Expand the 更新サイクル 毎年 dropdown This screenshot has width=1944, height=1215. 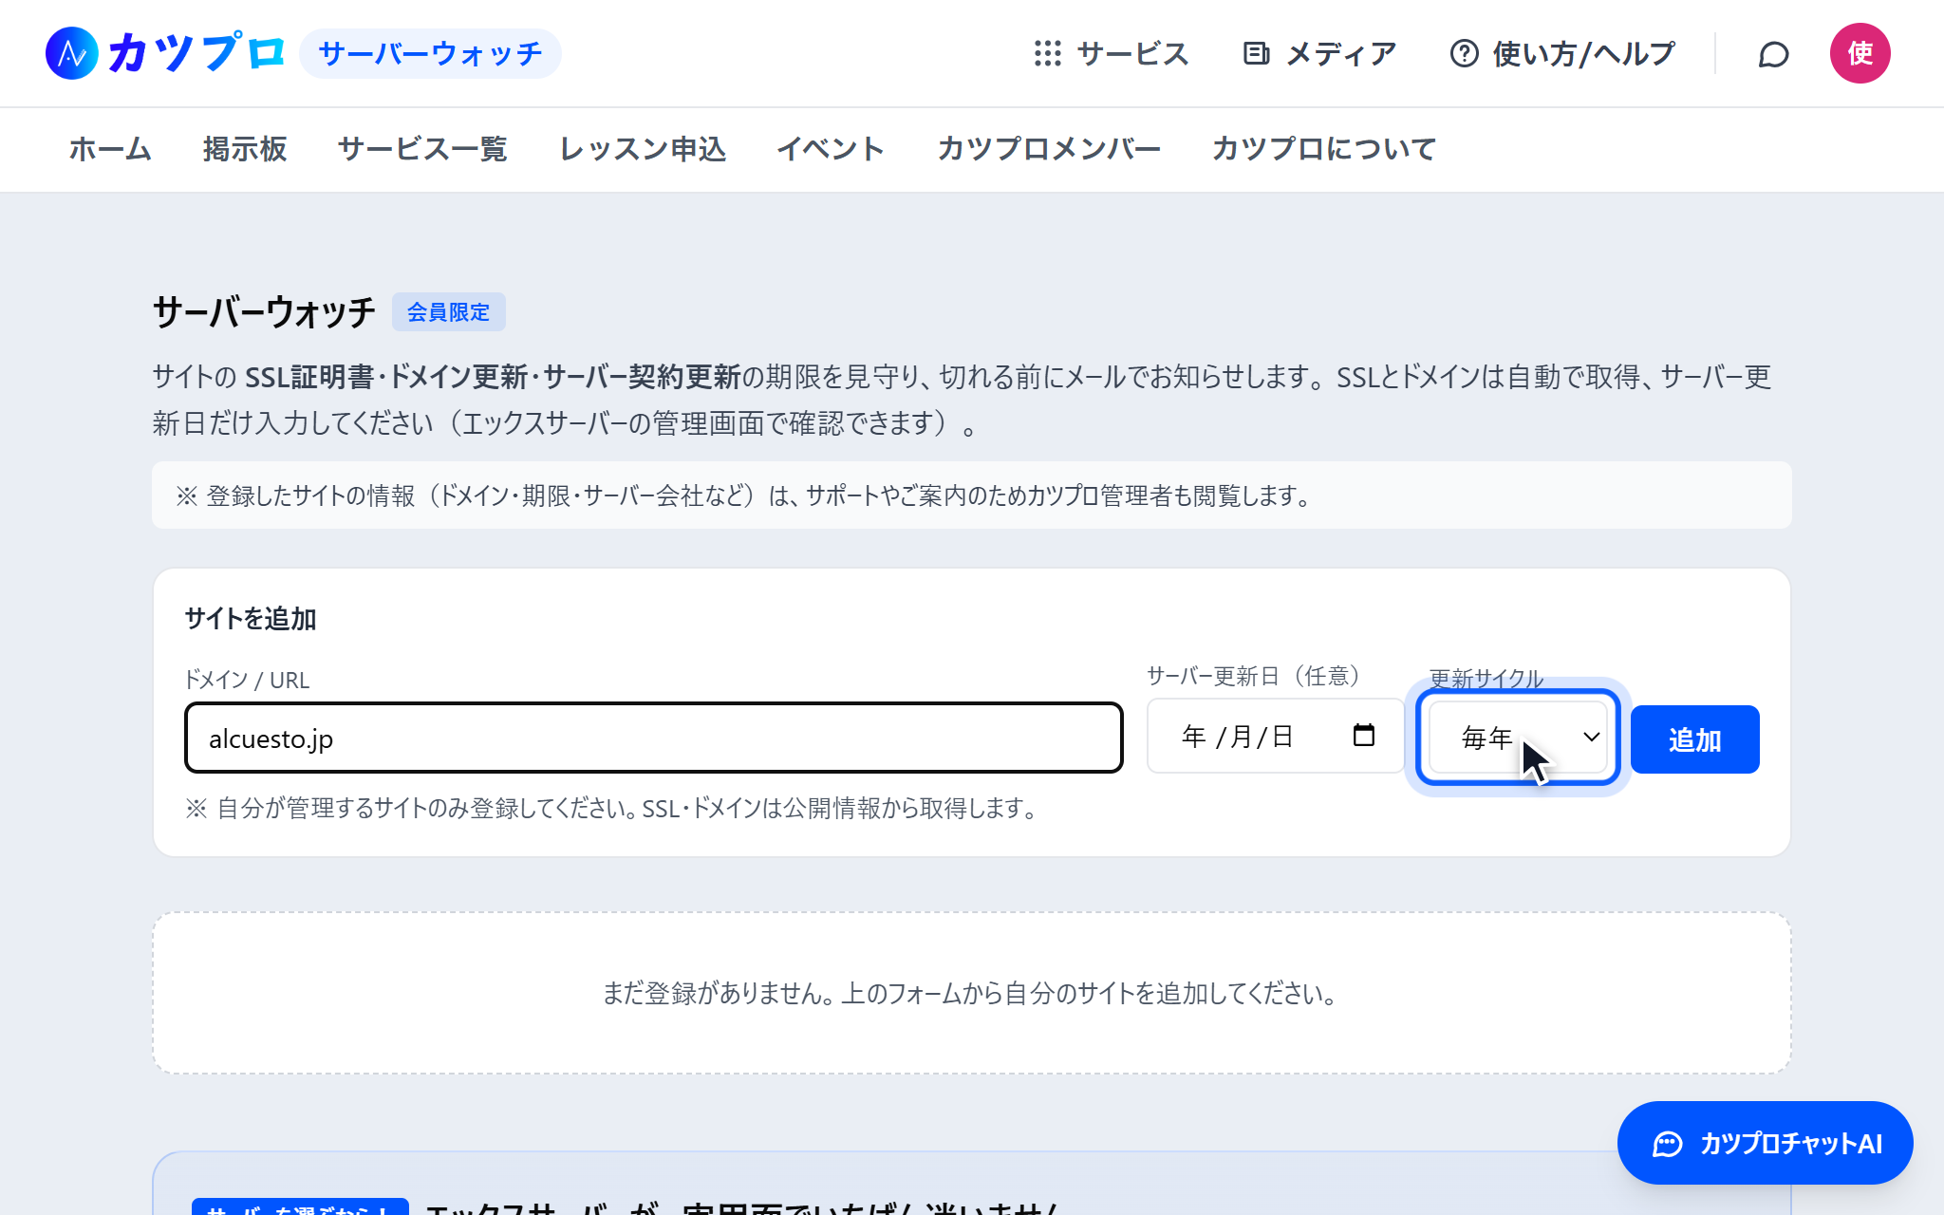(1518, 738)
